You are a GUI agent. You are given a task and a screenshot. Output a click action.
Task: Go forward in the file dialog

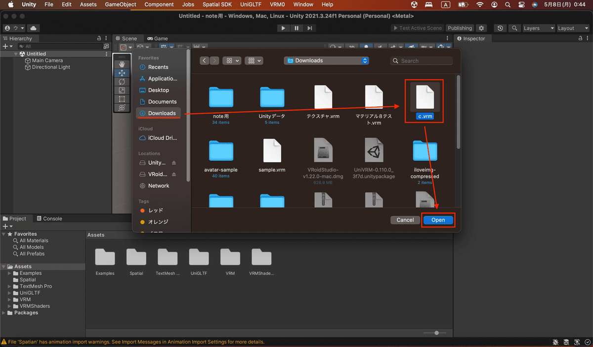(x=214, y=60)
